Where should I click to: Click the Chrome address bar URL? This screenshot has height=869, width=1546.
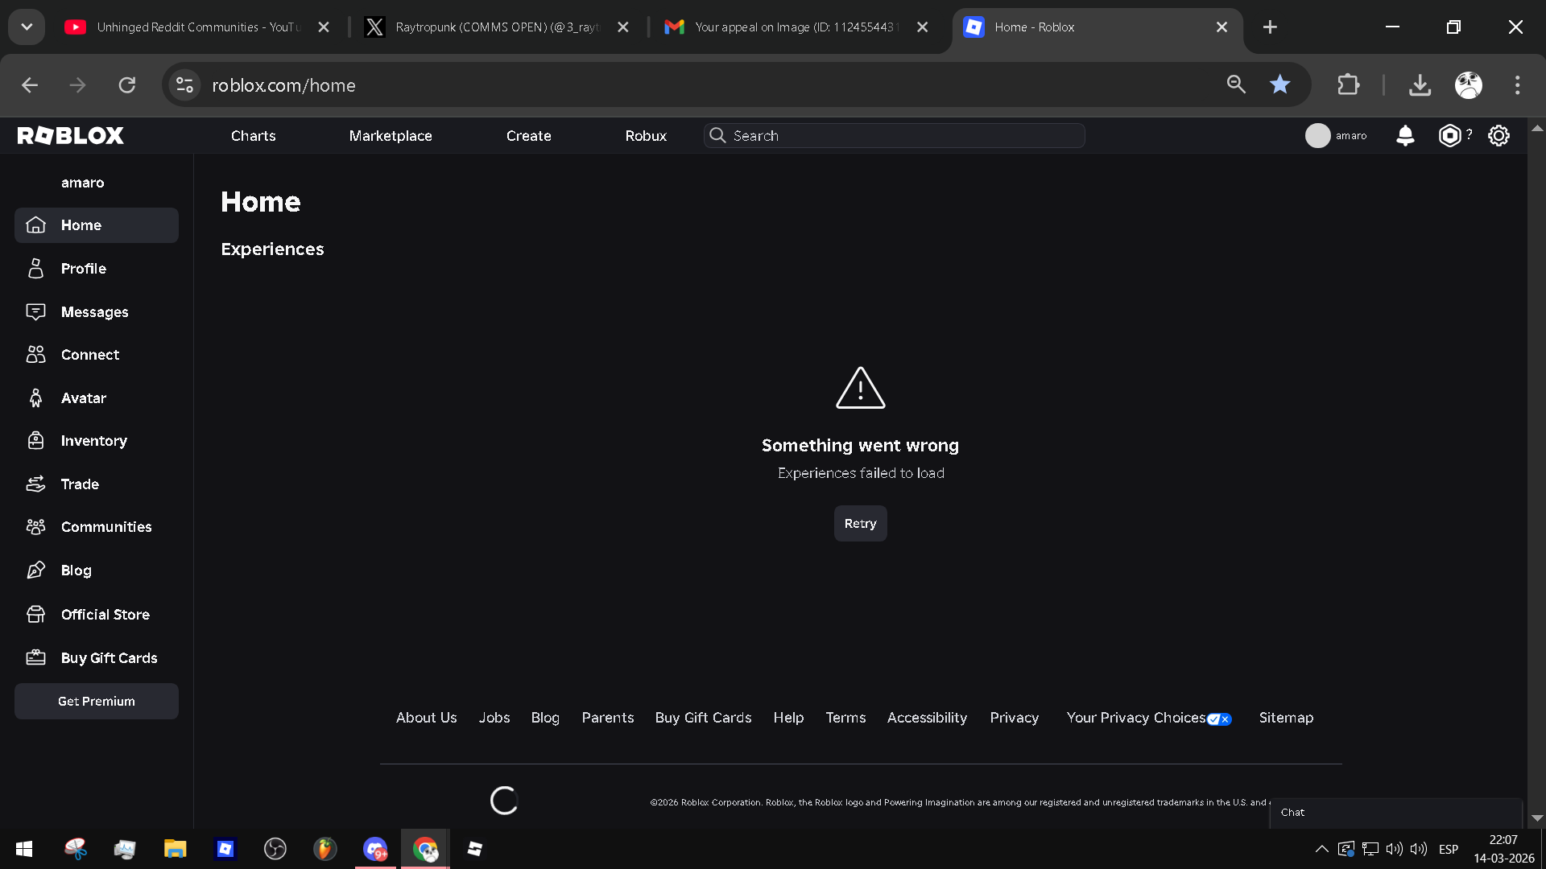[x=283, y=84]
